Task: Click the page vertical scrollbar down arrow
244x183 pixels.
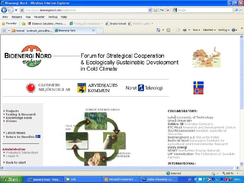Action: point(241,164)
